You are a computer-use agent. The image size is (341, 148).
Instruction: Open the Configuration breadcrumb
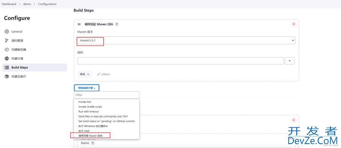coord(47,4)
